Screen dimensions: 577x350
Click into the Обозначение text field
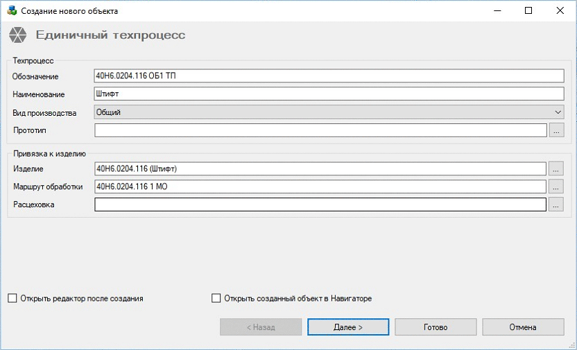point(328,76)
